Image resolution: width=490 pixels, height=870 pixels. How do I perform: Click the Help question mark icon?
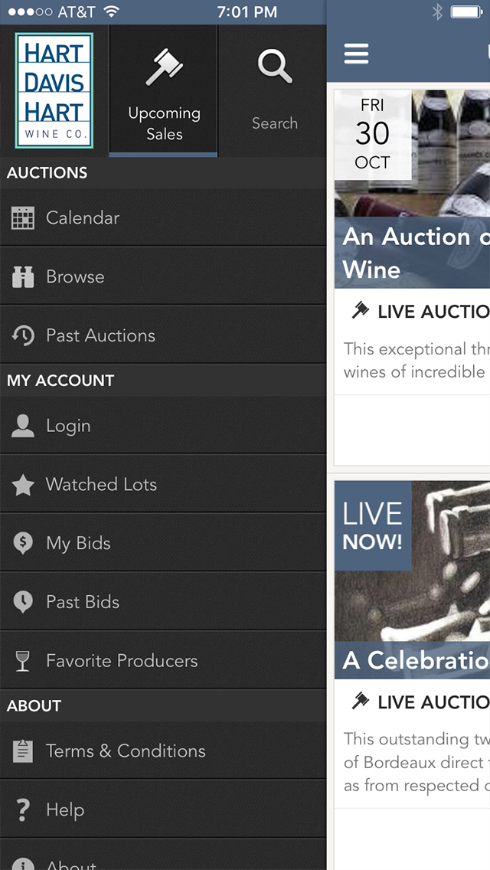coord(23,810)
